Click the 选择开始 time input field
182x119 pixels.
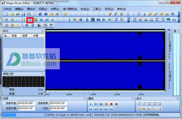[x=26, y=103]
